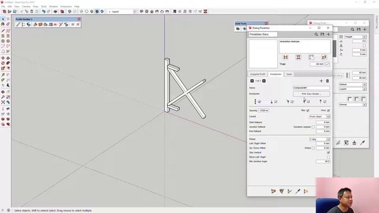This screenshot has width=379, height=213.
Task: Open the Normal dropdown in Dialog Profil
Action: [x=352, y=105]
